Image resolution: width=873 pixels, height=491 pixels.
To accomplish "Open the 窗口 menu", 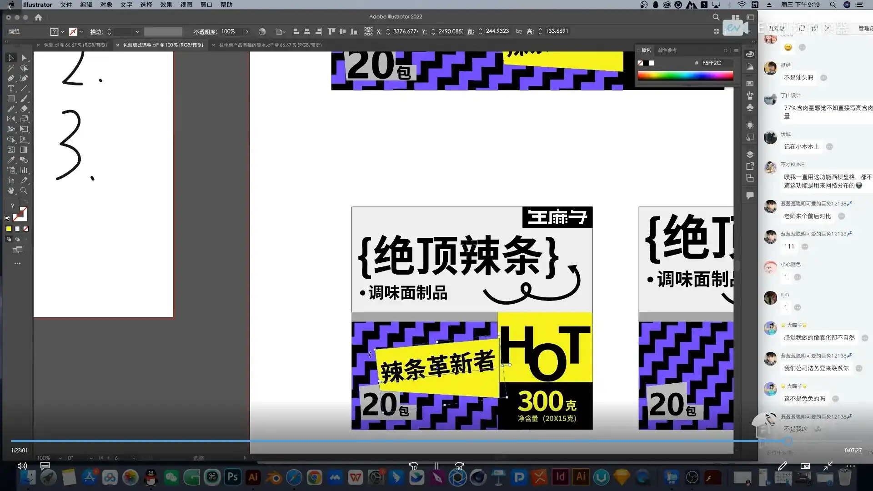I will [x=206, y=5].
